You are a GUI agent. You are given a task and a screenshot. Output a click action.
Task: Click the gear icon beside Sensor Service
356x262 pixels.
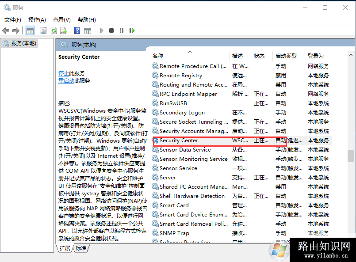tap(155, 168)
